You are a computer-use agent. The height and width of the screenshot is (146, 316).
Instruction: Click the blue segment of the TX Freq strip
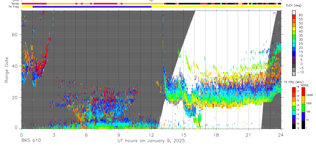[x=92, y=6]
